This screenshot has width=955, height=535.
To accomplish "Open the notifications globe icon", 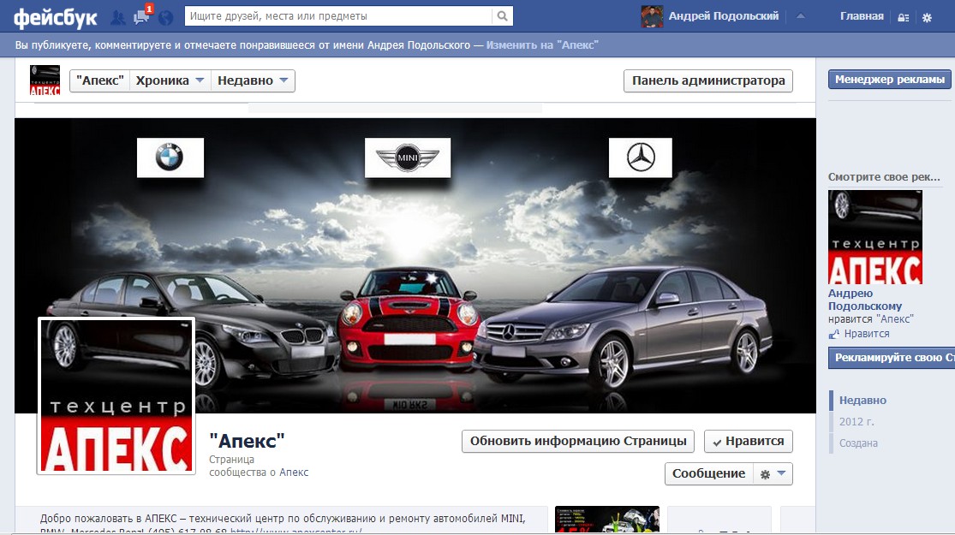I will click(x=165, y=18).
